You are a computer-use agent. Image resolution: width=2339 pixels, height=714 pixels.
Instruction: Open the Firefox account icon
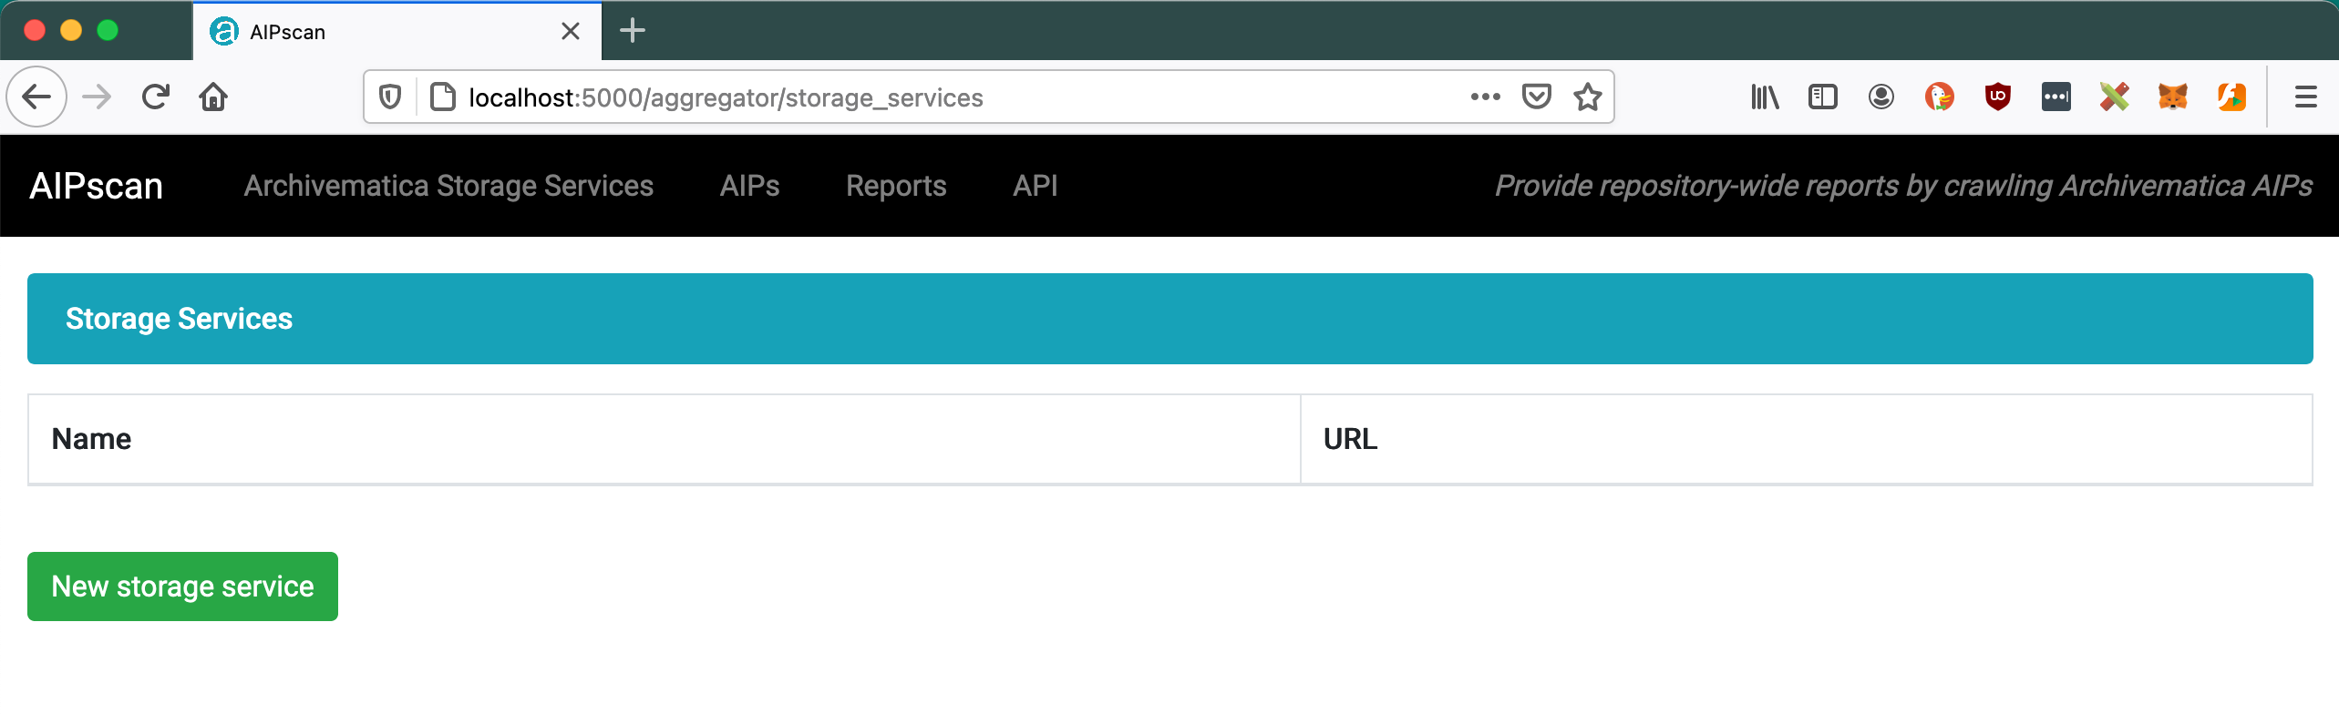[1881, 97]
